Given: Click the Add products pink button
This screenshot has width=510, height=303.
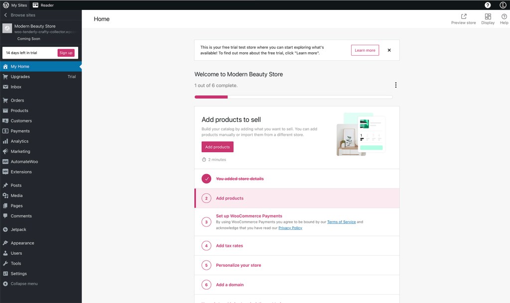Looking at the screenshot, I should [217, 147].
